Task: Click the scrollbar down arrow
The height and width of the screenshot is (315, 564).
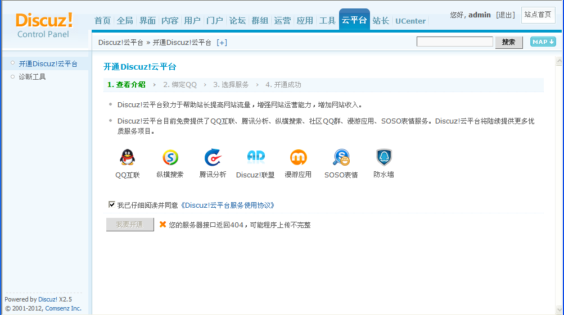Action: click(560, 309)
